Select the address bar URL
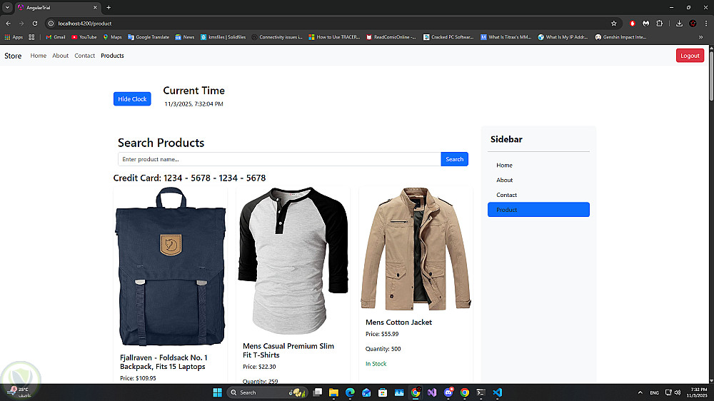Viewport: 714px width, 401px height. coord(85,24)
